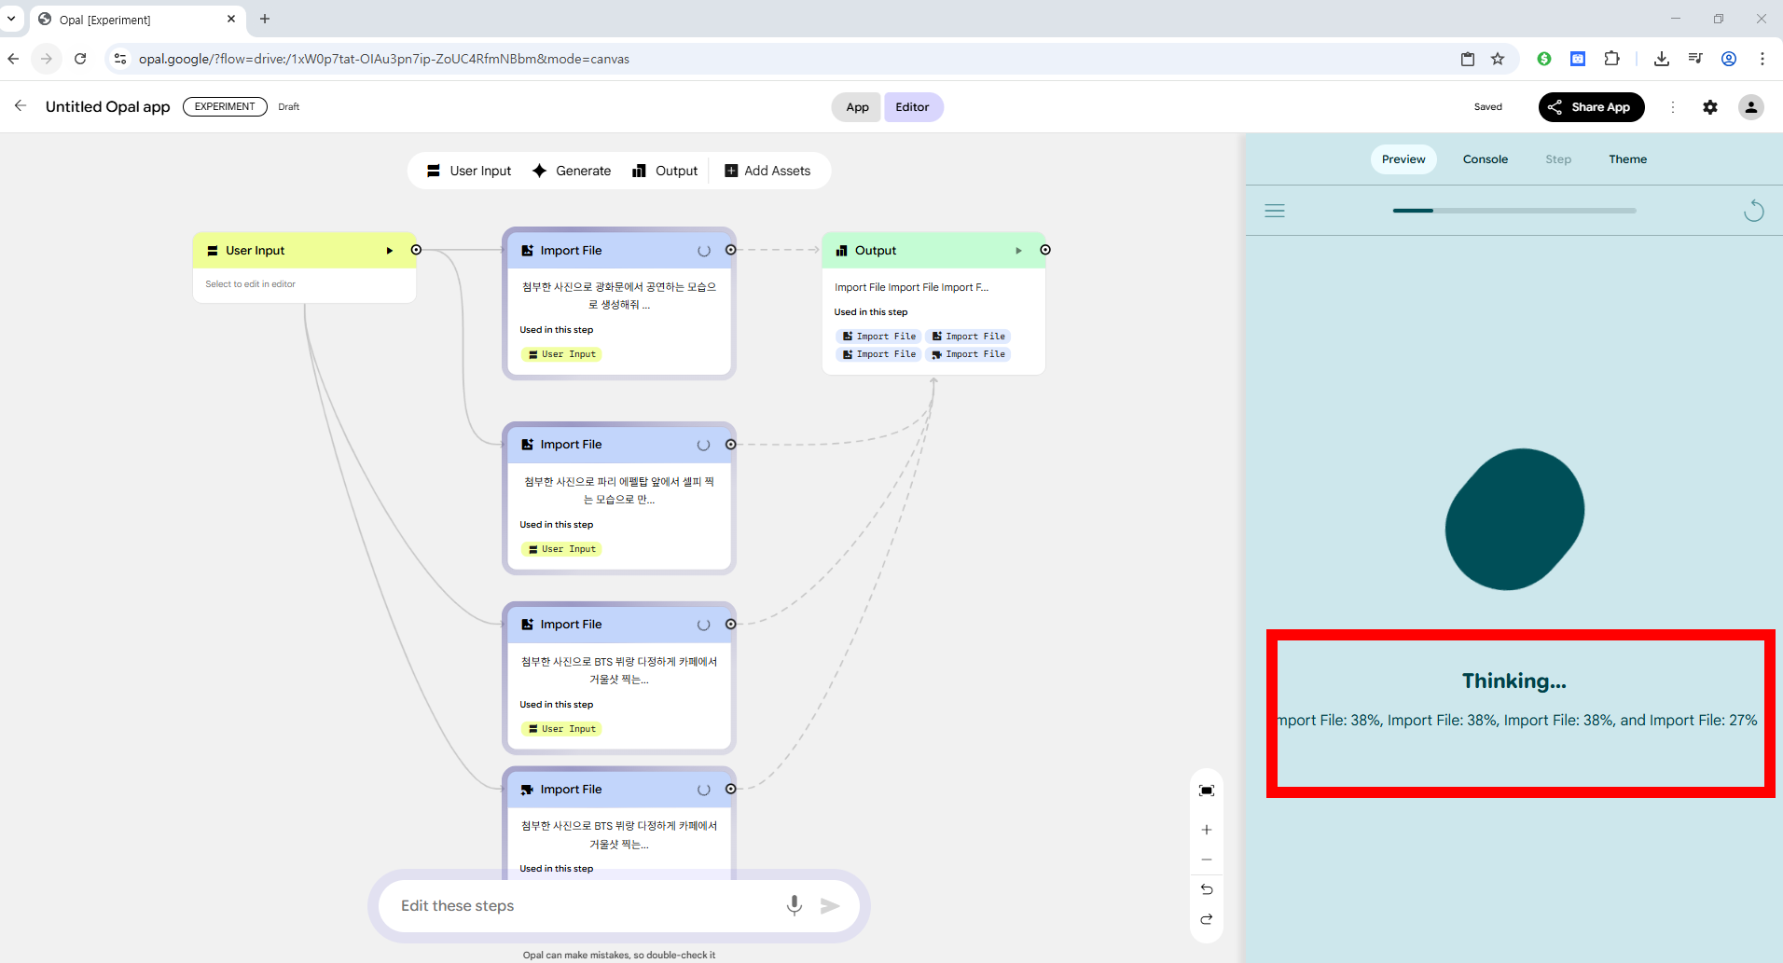1783x963 pixels.
Task: Select the Step tab
Action: tap(1558, 159)
